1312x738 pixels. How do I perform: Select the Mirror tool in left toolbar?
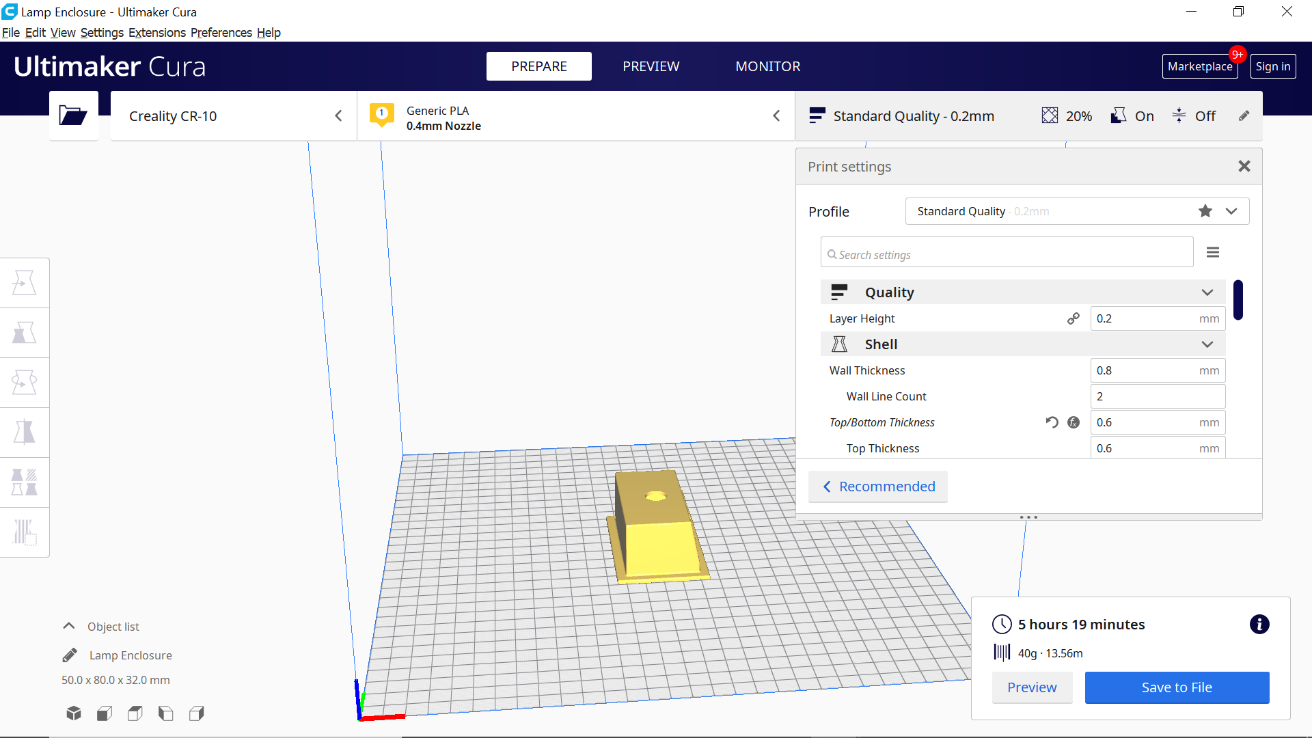(25, 433)
